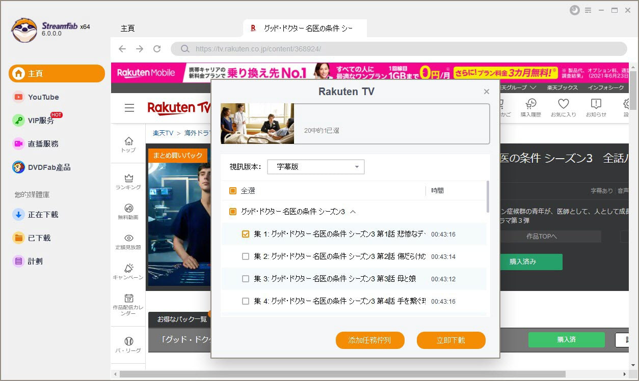Viewport: 639px width, 381px height.
Task: Click the 立即下載 download now button
Action: coord(451,340)
